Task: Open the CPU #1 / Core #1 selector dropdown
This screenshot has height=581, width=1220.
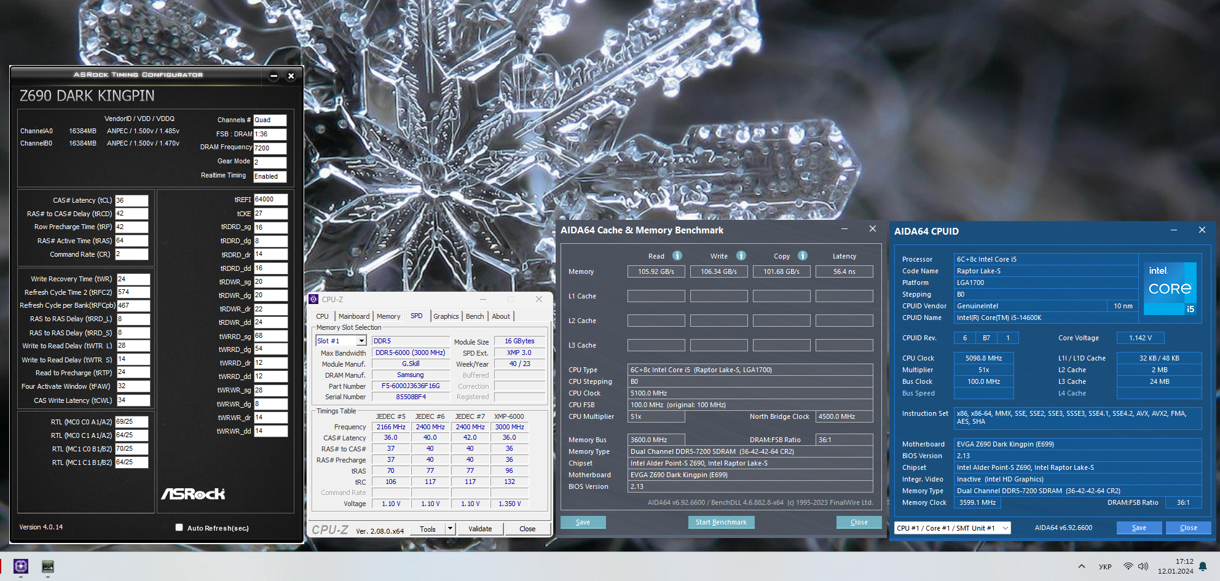Action: [953, 528]
